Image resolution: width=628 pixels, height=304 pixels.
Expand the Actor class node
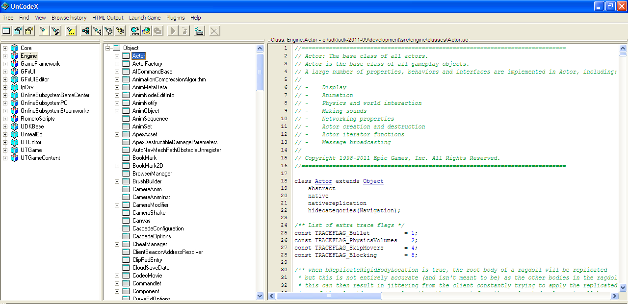(x=117, y=56)
